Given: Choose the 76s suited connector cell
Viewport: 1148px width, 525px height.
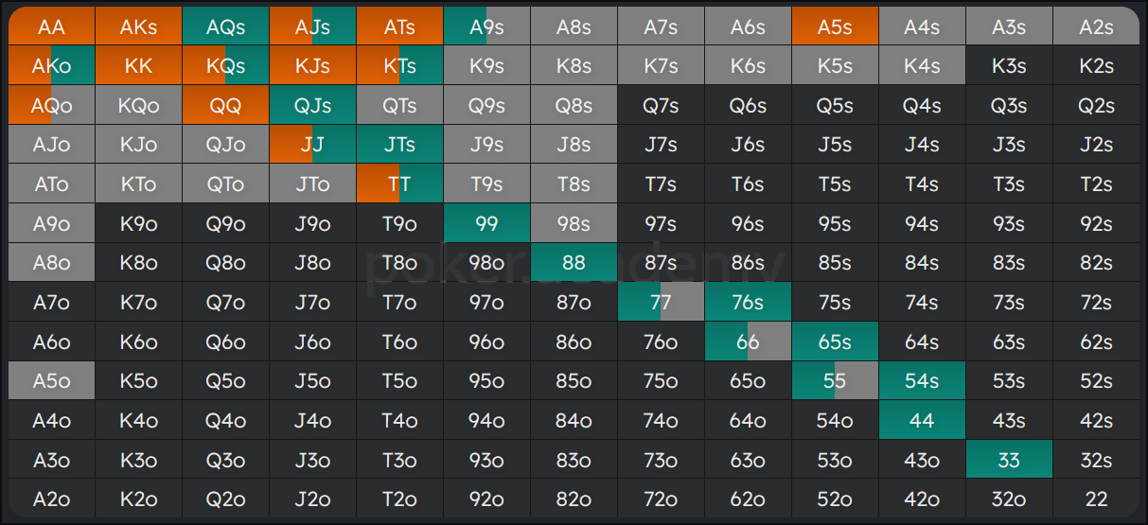Looking at the screenshot, I should click(748, 302).
